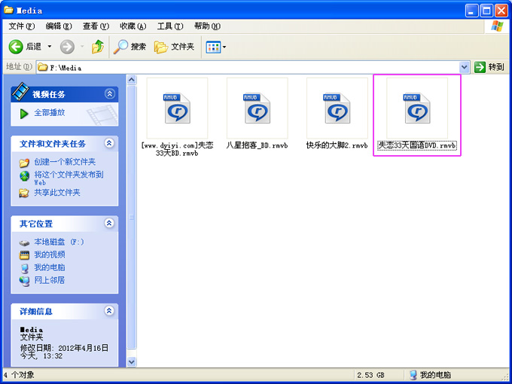Click the file name 快乐的大脚2.rmvb

[337, 145]
